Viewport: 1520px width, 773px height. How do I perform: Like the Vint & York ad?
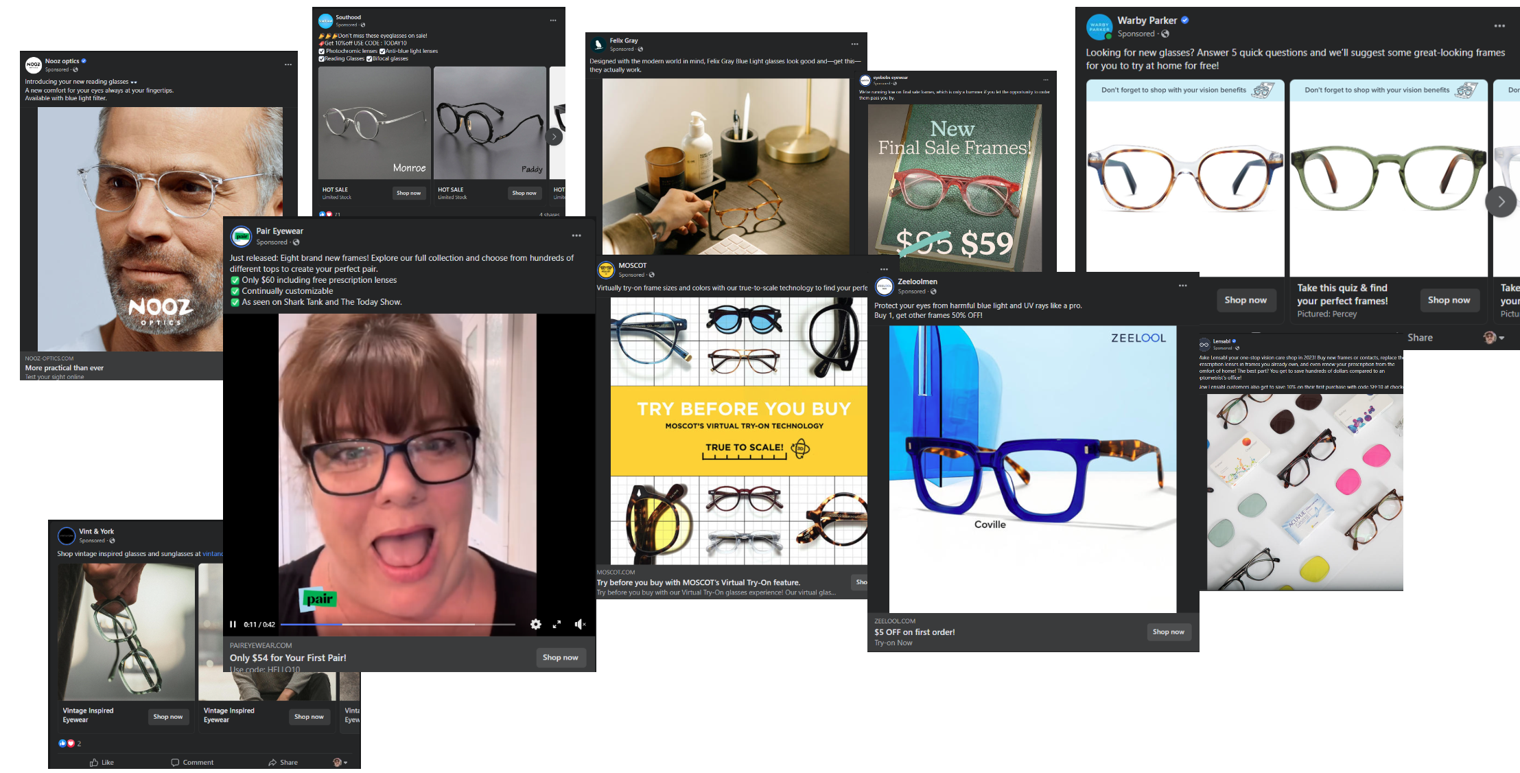(x=102, y=762)
